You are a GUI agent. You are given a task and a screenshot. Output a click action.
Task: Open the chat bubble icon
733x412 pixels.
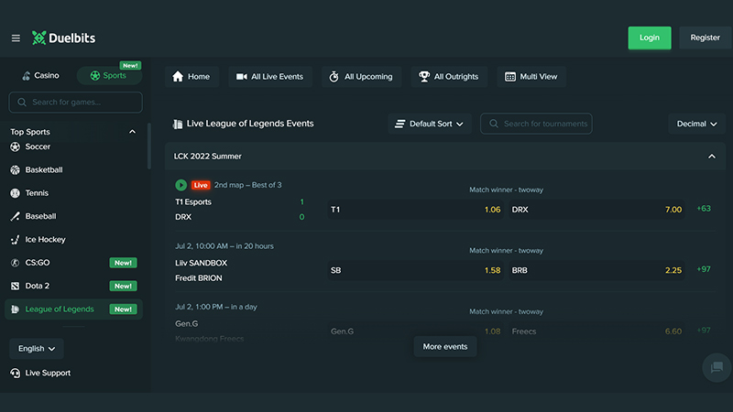click(717, 368)
